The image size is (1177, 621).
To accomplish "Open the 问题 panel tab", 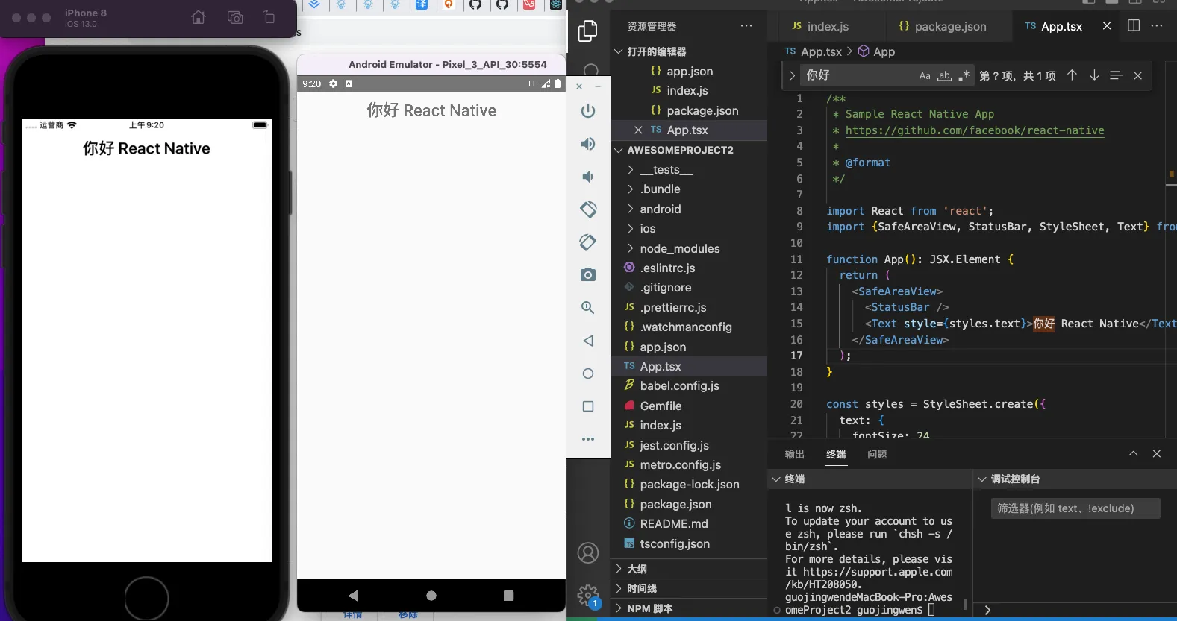I will click(x=877, y=455).
